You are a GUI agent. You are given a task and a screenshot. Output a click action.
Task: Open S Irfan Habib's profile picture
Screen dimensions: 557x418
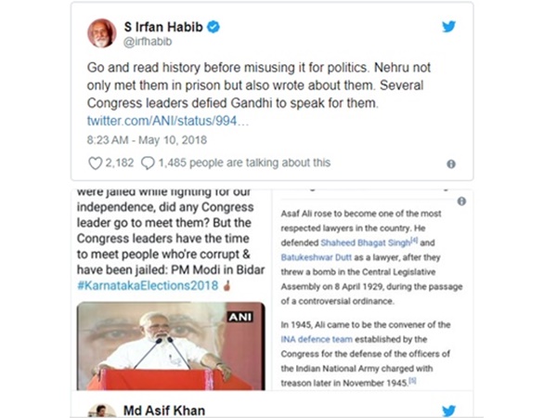pyautogui.click(x=102, y=33)
